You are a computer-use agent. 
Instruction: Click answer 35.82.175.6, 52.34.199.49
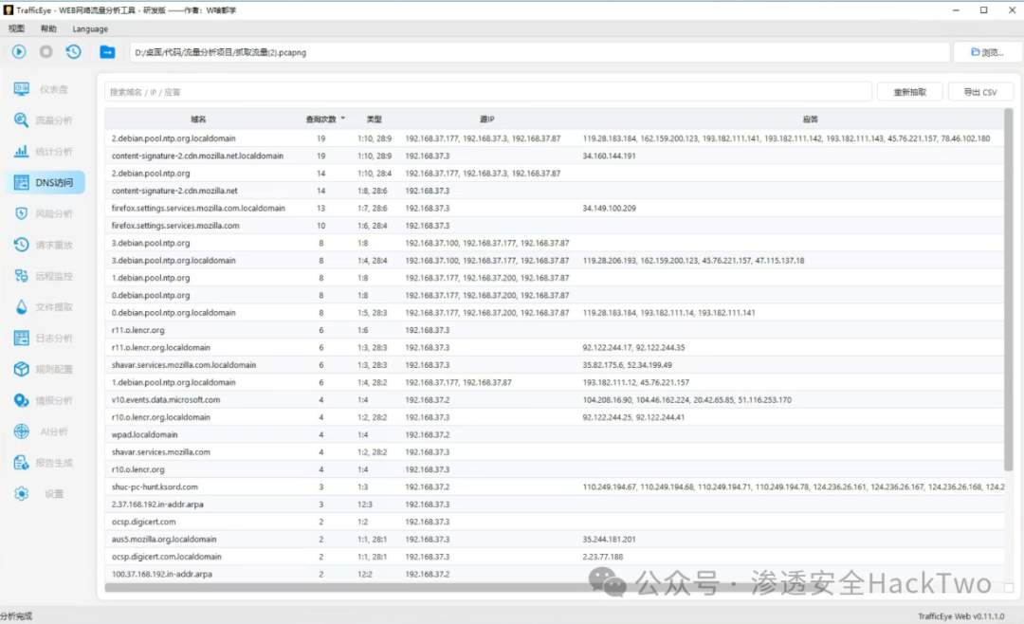click(x=627, y=365)
